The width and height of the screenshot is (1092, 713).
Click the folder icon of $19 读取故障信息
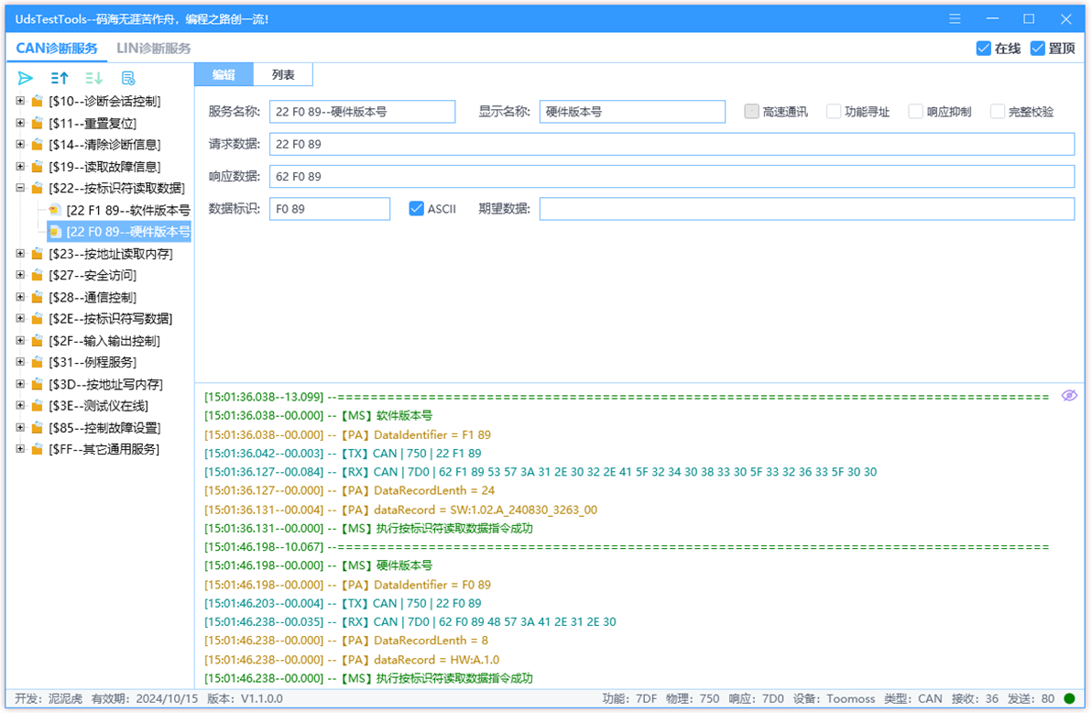[38, 167]
